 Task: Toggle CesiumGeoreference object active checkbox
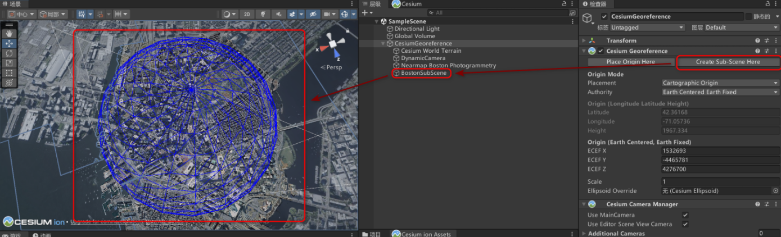click(604, 17)
